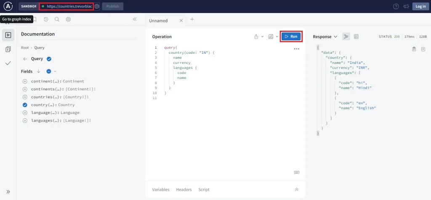Click "India" in the response
Viewport: 431px width, 200px height.
pyautogui.click(x=355, y=63)
